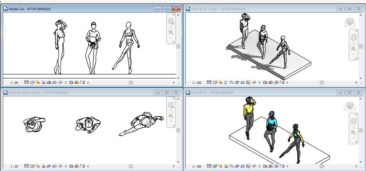Open Temporary Hide/Isolate glasses in Alzado: Sur

60,82
